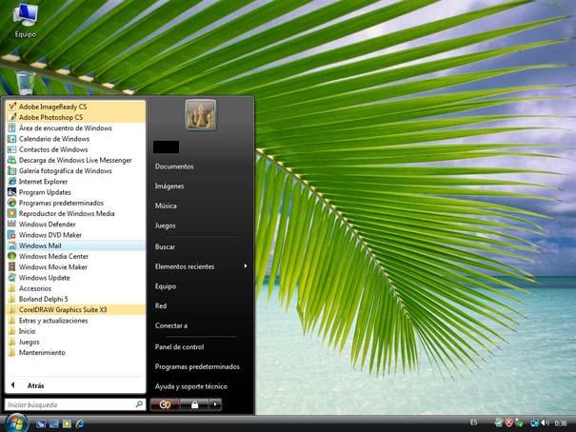This screenshot has height=432, width=576.
Task: Open Documentos from the right pane
Action: click(174, 167)
